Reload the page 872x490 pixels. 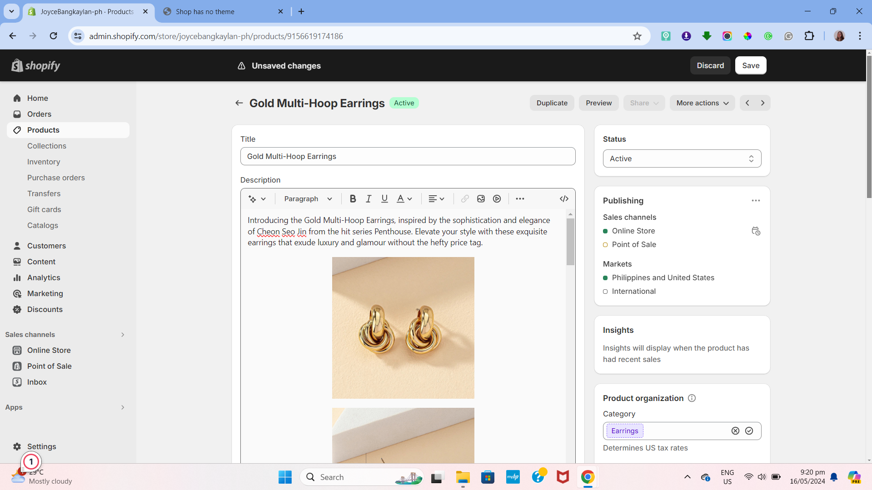54,36
